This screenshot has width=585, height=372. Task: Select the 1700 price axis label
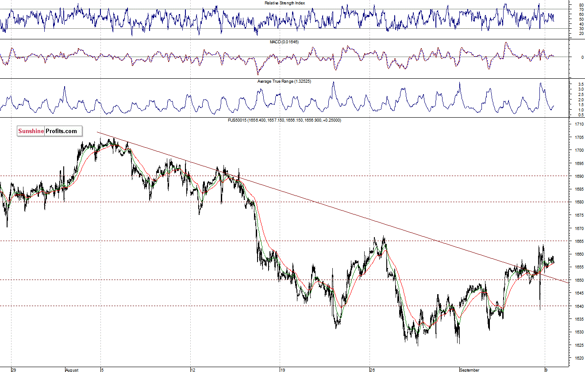579,150
